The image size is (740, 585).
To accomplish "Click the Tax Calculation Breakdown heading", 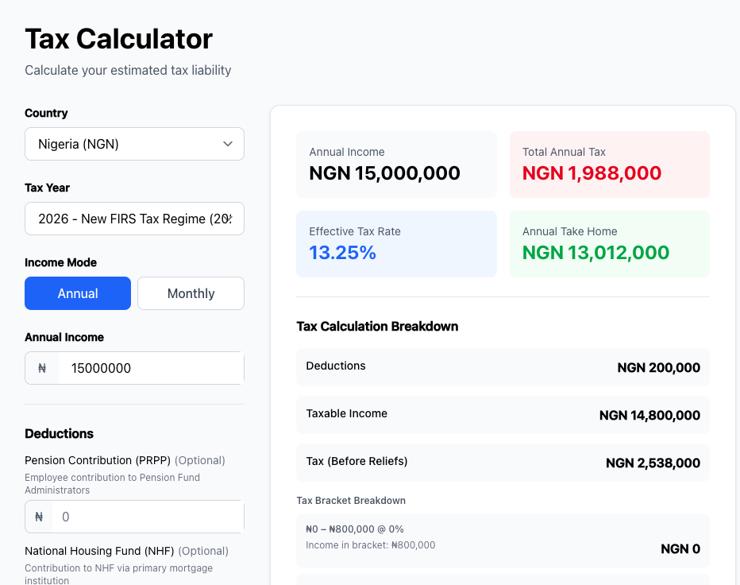I will 377,326.
